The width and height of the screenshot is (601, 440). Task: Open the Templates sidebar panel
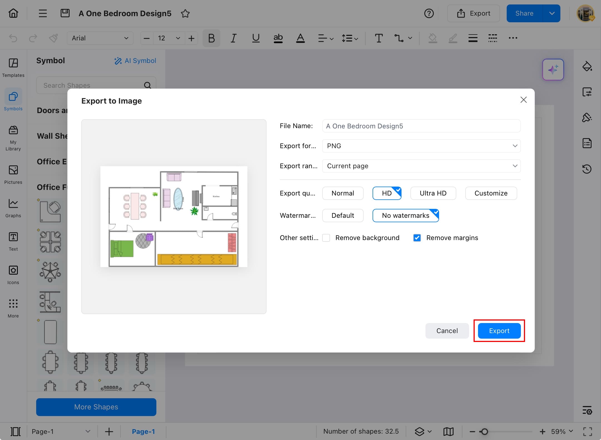13,67
